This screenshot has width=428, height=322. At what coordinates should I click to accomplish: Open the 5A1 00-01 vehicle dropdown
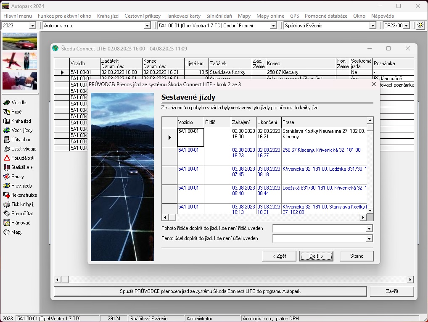pos(273,26)
